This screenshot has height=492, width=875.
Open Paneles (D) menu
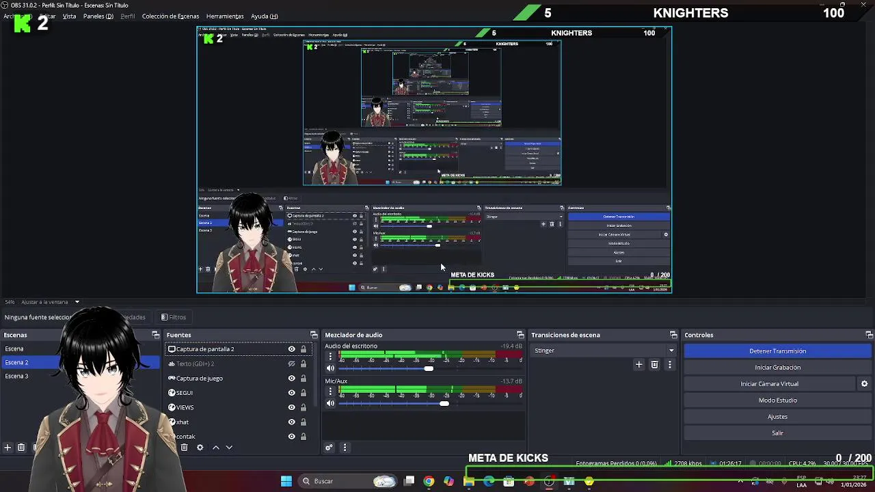(x=98, y=16)
